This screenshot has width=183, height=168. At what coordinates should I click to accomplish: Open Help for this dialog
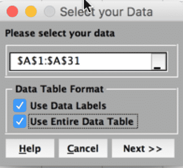tap(30, 148)
